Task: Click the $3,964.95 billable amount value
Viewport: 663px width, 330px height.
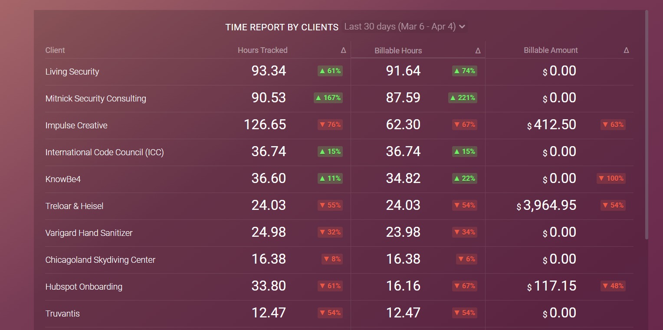Action: tap(549, 206)
